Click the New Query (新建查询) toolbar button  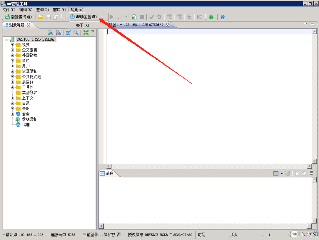coord(18,17)
